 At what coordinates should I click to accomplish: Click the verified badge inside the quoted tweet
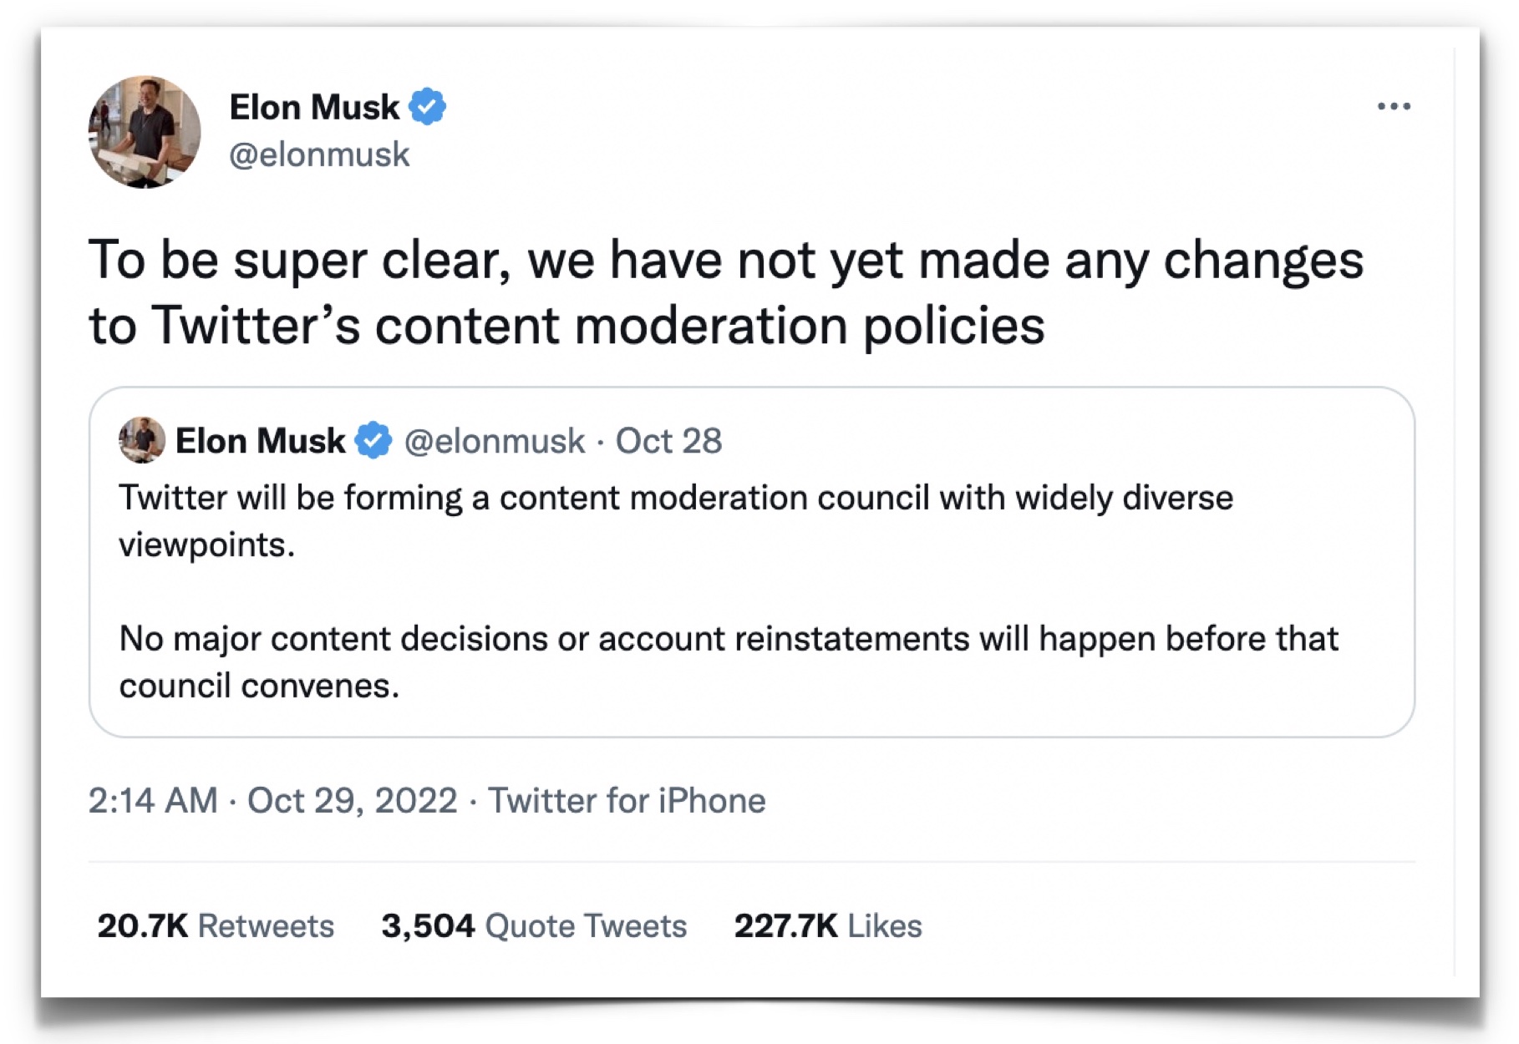(373, 440)
